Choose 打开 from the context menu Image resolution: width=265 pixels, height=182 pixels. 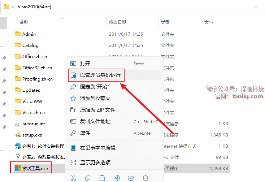point(114,64)
